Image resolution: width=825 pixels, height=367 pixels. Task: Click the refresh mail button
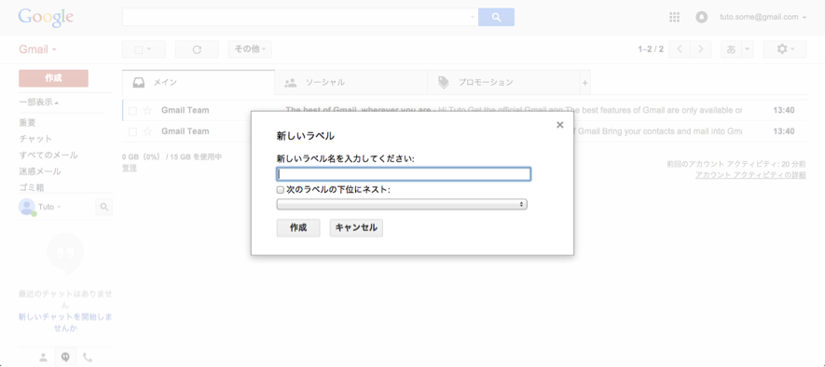click(197, 49)
